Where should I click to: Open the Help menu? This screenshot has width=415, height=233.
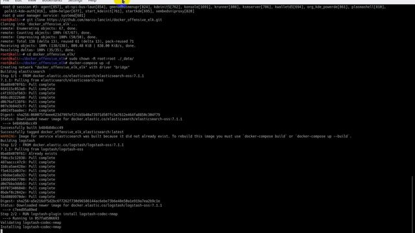point(92,1)
